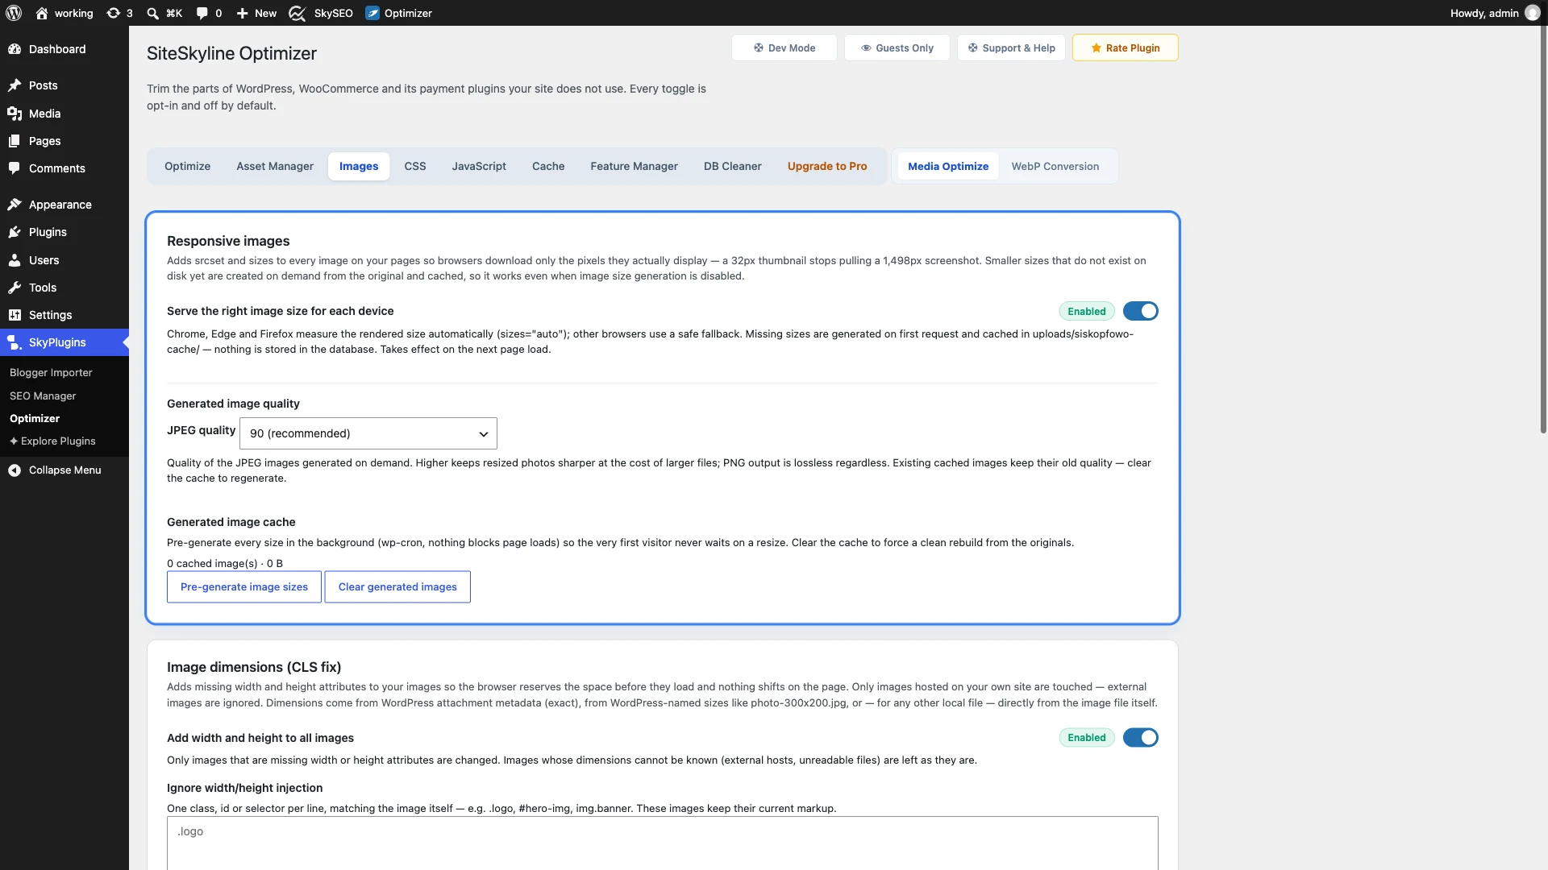Viewport: 1548px width, 870px height.
Task: Click the ignore width/height injection textarea
Action: coord(663,843)
